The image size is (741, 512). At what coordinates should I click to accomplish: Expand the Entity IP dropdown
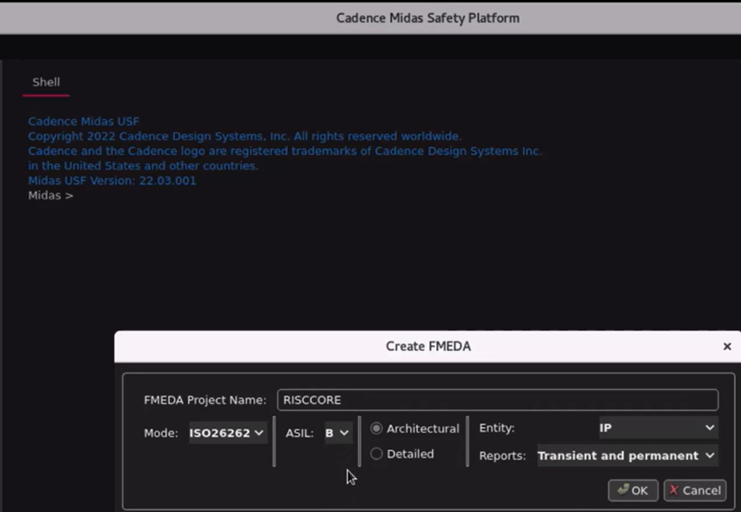658,428
